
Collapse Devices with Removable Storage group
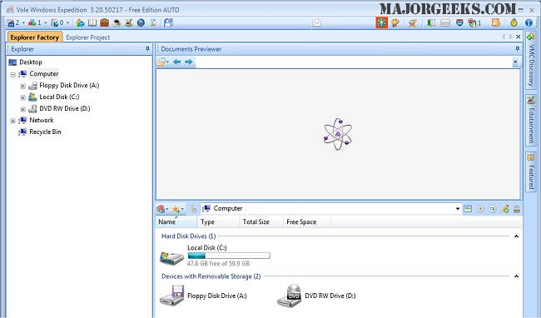coord(516,276)
